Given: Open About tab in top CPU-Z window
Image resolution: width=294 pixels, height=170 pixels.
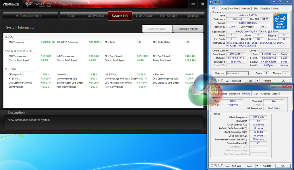Looking at the screenshot, I should [x=275, y=8].
